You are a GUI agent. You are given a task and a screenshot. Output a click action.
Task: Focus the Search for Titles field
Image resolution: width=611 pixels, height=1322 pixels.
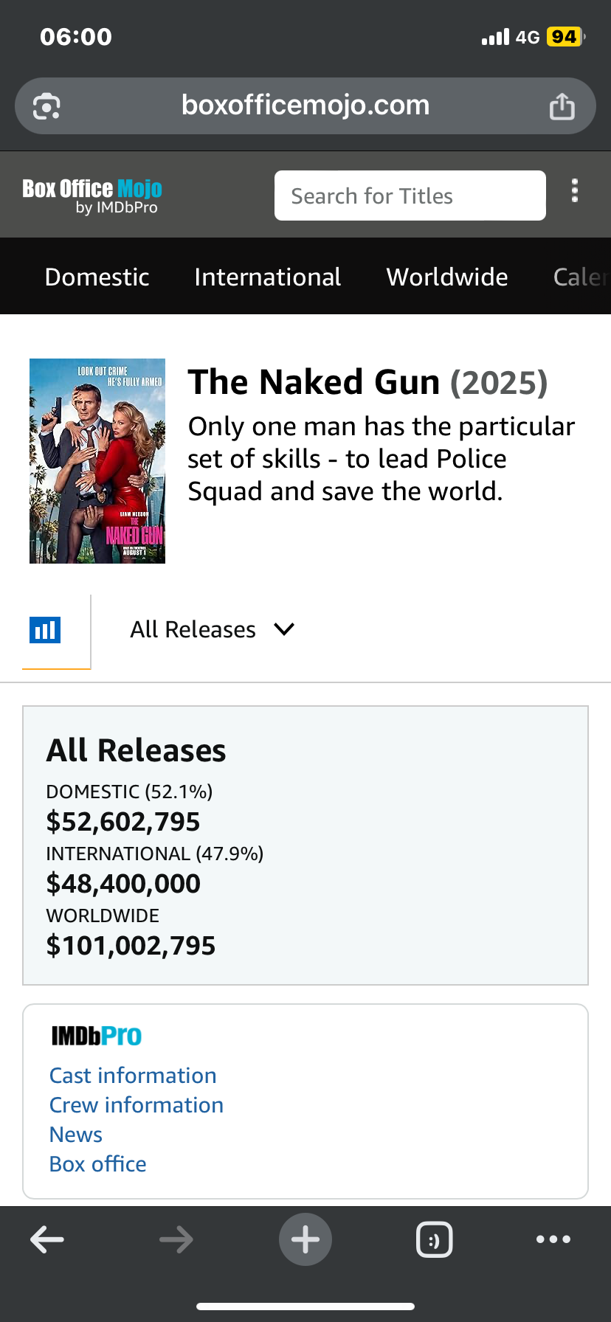pyautogui.click(x=410, y=195)
